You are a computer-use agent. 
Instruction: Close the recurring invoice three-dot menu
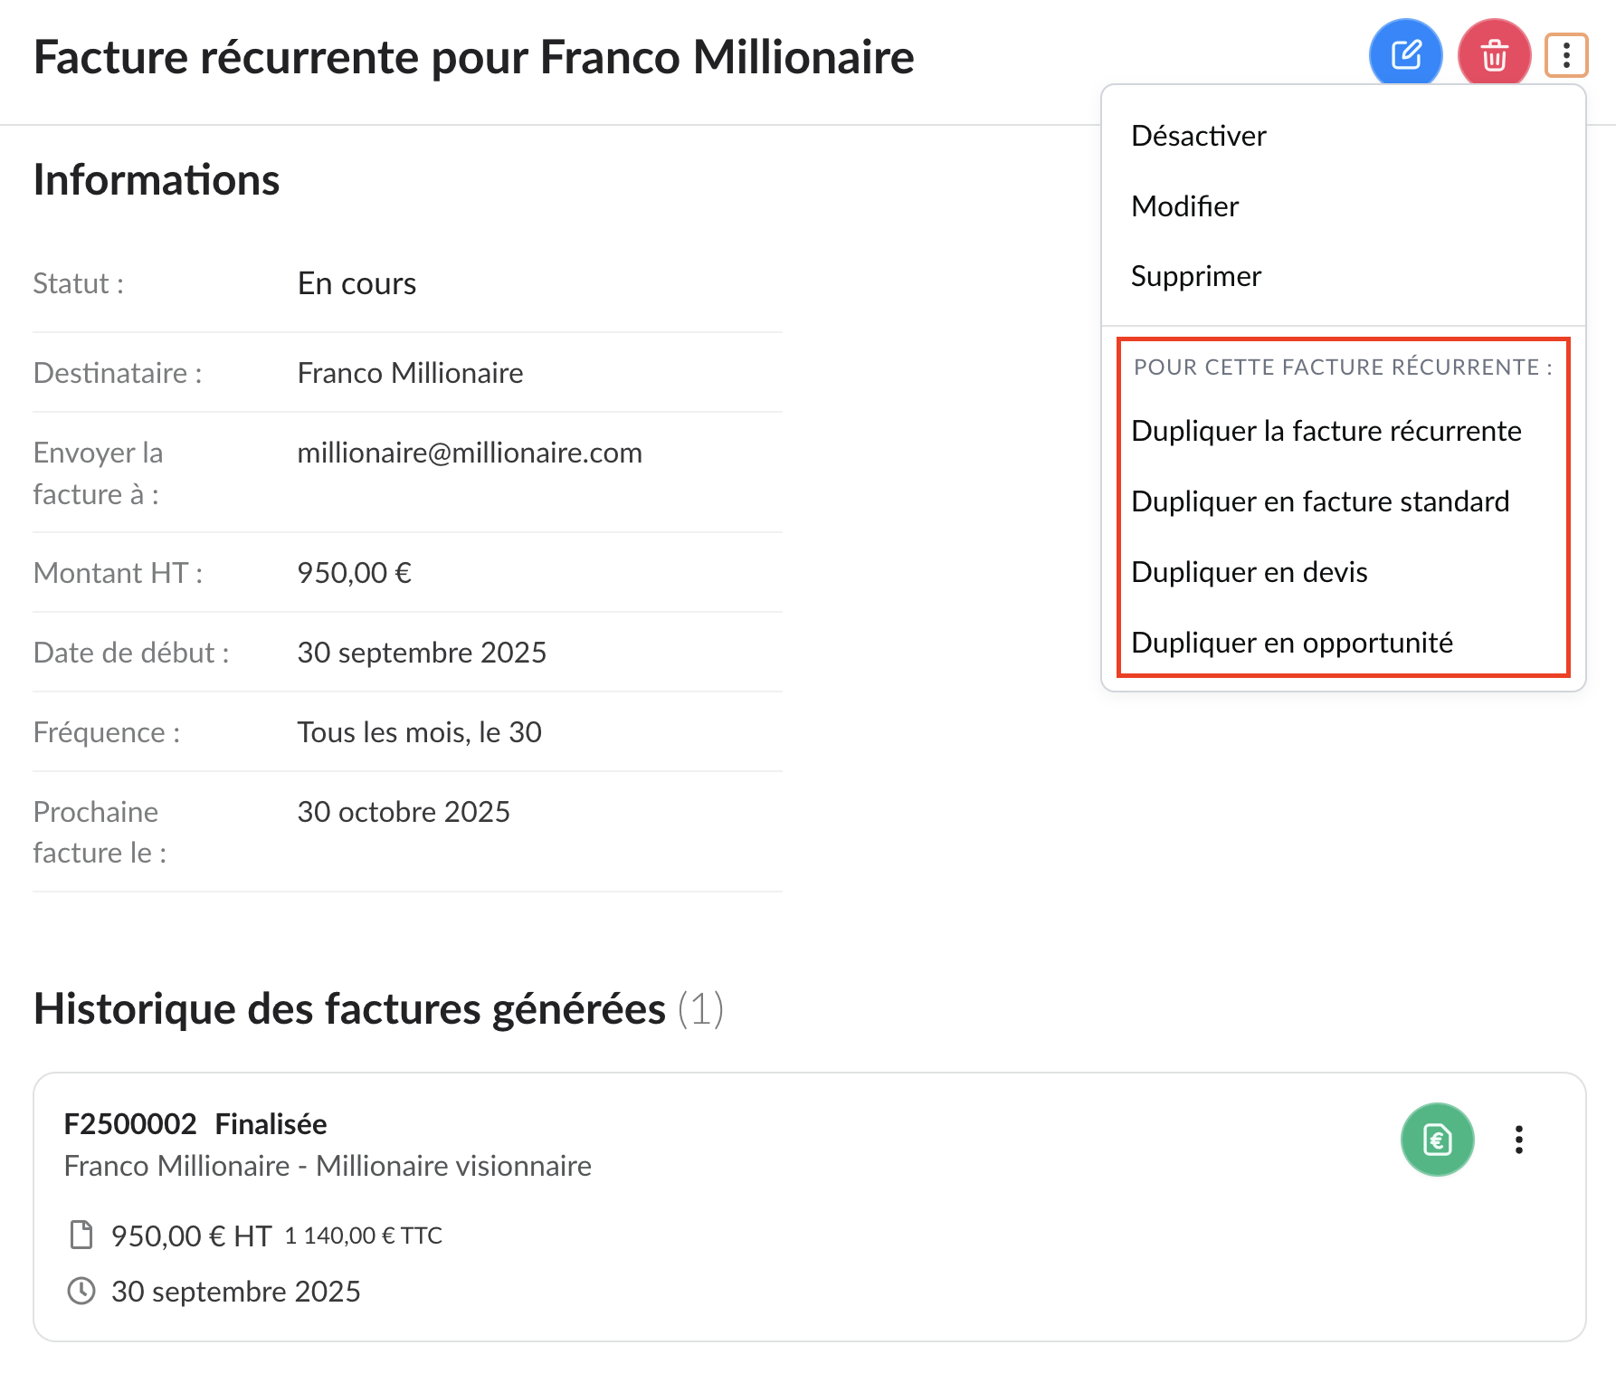click(1566, 55)
